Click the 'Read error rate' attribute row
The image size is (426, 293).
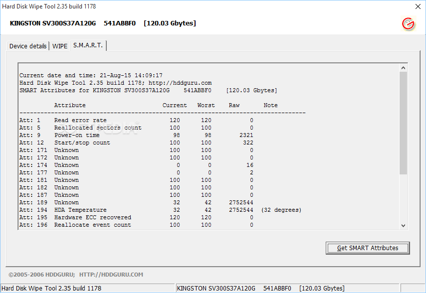(x=136, y=120)
